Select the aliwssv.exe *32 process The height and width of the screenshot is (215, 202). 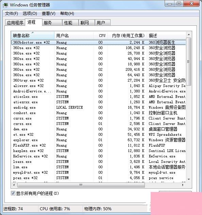coord(99,86)
